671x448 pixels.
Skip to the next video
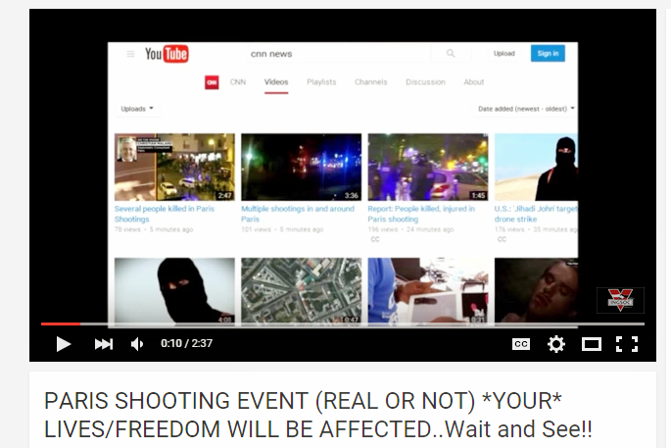[103, 344]
